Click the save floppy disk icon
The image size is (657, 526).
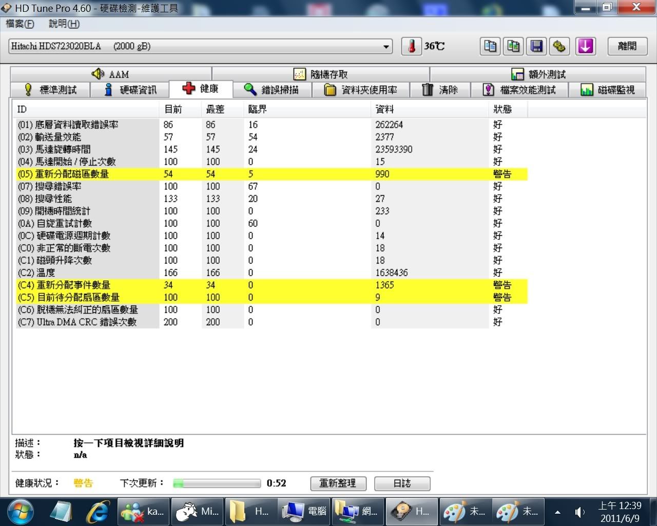536,46
